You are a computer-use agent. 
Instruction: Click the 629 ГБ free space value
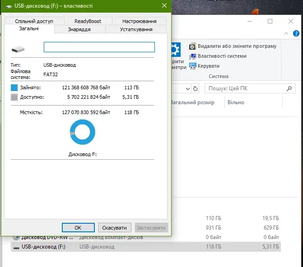point(271,228)
